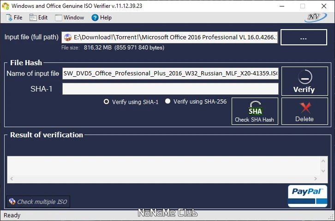This screenshot has width=335, height=221.
Task: Click the disc icon in input path field
Action: pyautogui.click(x=68, y=37)
